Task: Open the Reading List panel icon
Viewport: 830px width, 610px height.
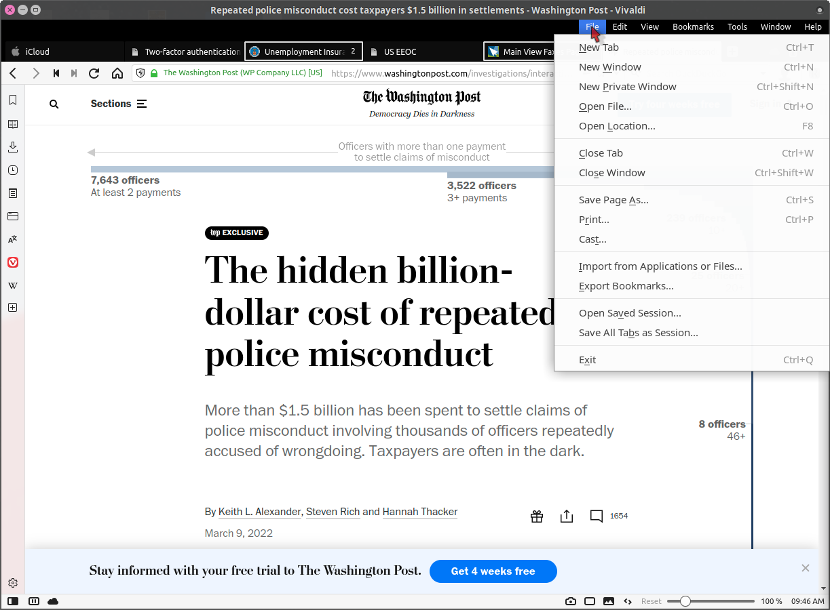Action: click(x=13, y=124)
